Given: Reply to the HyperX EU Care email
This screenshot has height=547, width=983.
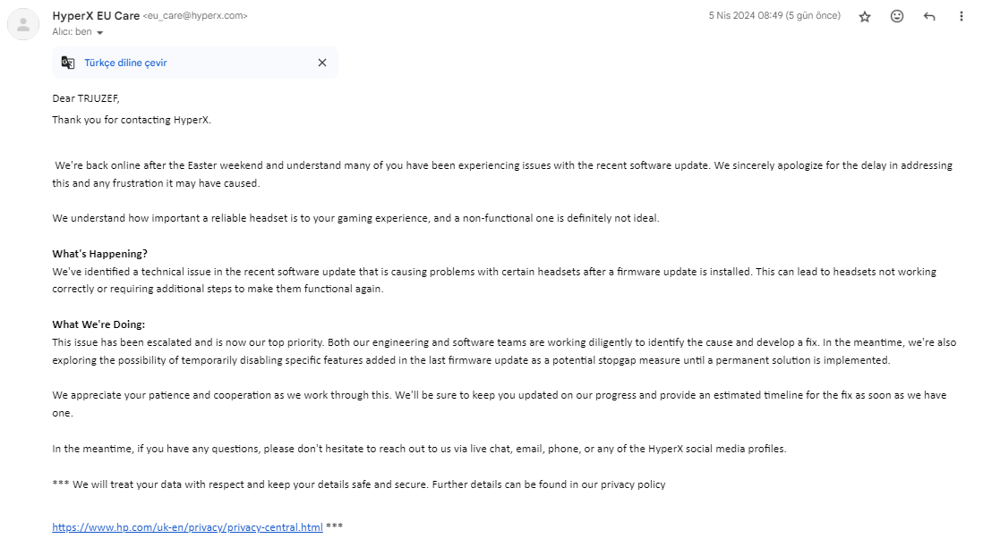Looking at the screenshot, I should [929, 16].
